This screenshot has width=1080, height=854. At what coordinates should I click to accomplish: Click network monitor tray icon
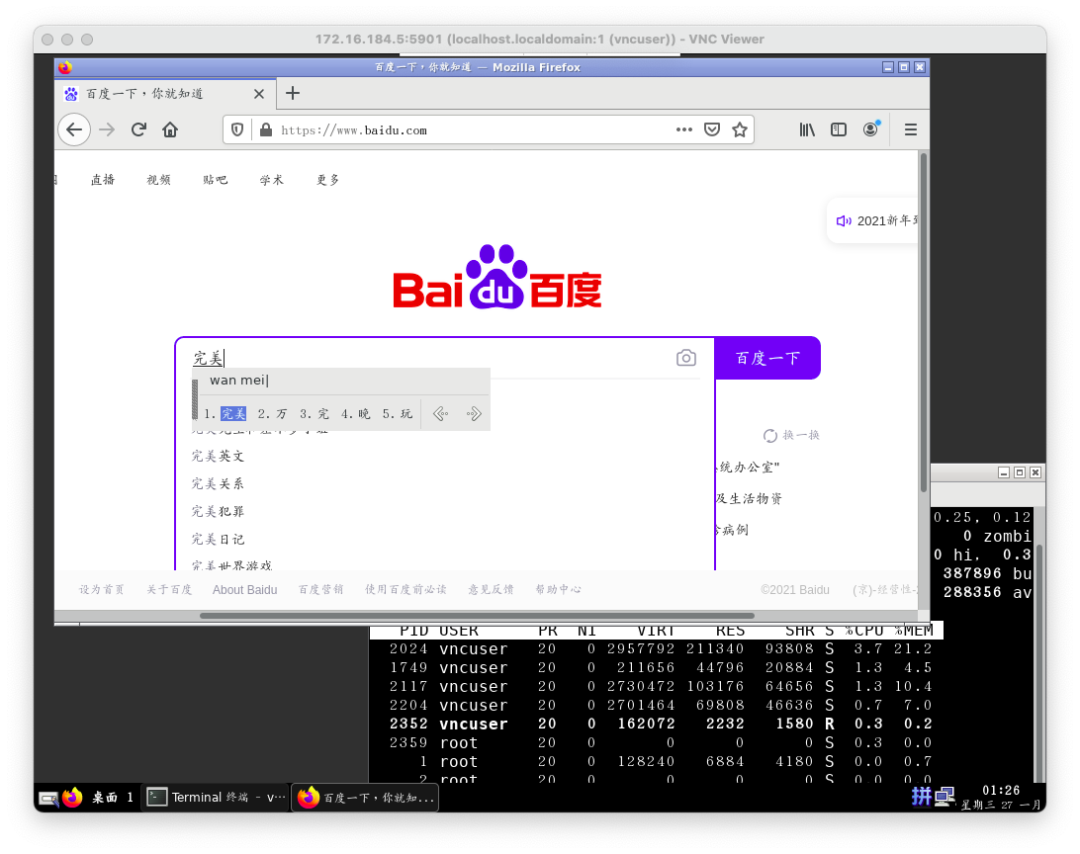point(945,797)
